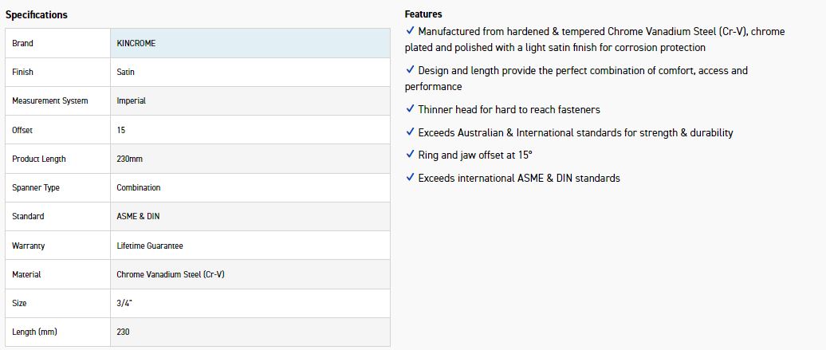Click checkmark next to design and length feature
This screenshot has width=826, height=350.
[x=410, y=70]
